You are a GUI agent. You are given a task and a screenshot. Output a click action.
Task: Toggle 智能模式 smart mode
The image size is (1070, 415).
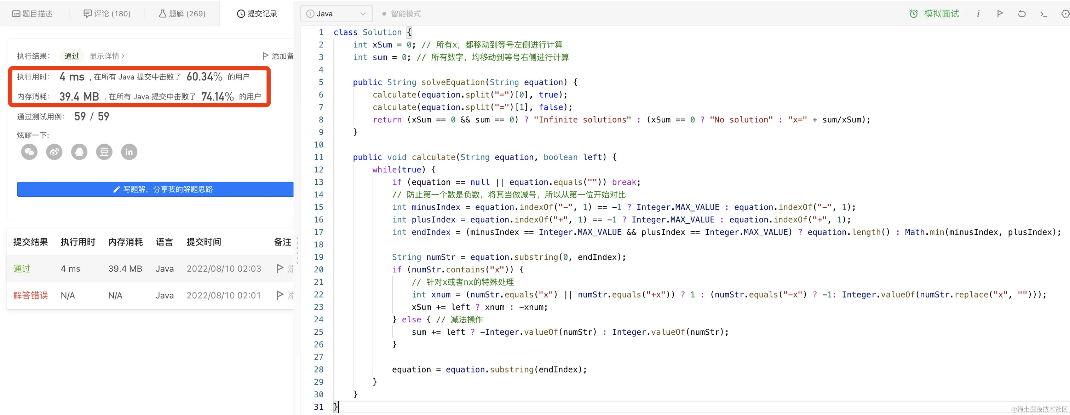401,14
